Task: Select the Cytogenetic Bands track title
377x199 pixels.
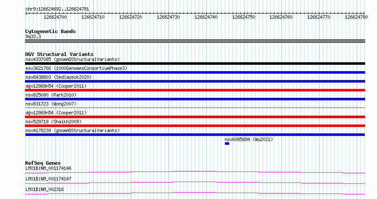Action: [50, 31]
